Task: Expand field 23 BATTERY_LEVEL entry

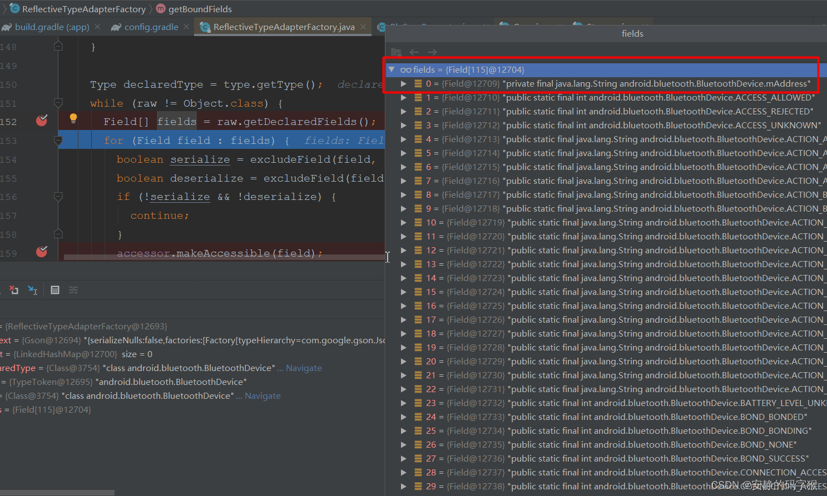Action: [x=404, y=403]
